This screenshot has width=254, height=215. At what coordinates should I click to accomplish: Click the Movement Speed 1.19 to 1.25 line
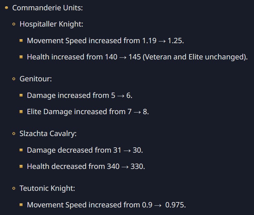coord(105,40)
